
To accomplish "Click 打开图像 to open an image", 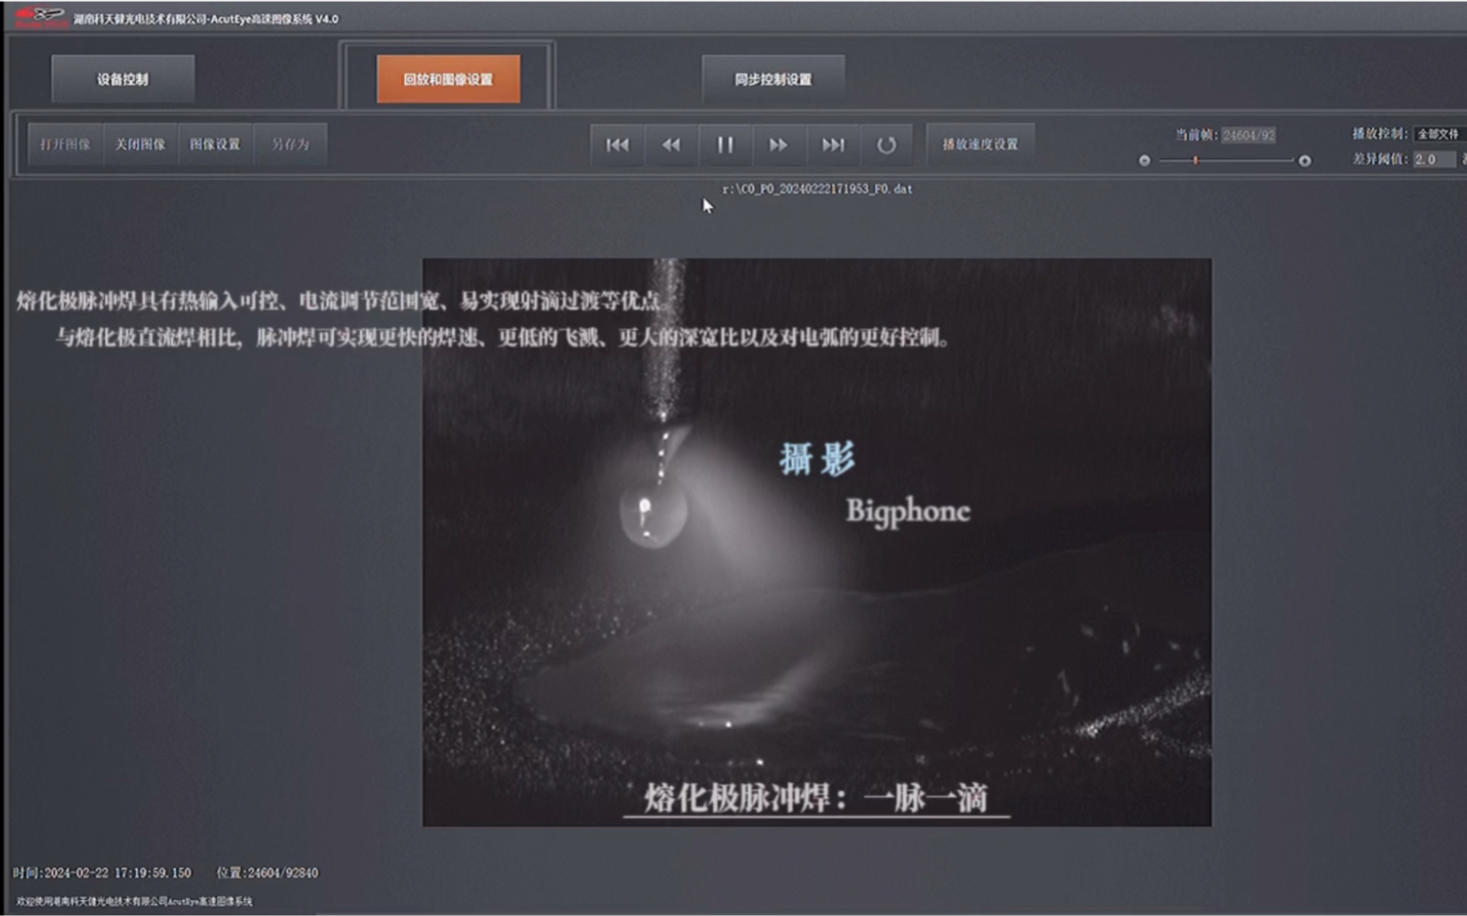I will 64,143.
